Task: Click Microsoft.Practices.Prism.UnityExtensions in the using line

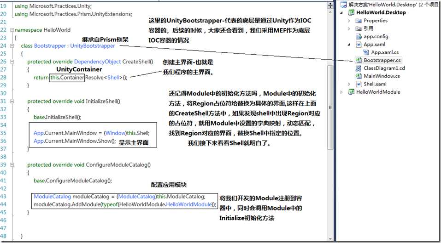Action: (x=81, y=14)
